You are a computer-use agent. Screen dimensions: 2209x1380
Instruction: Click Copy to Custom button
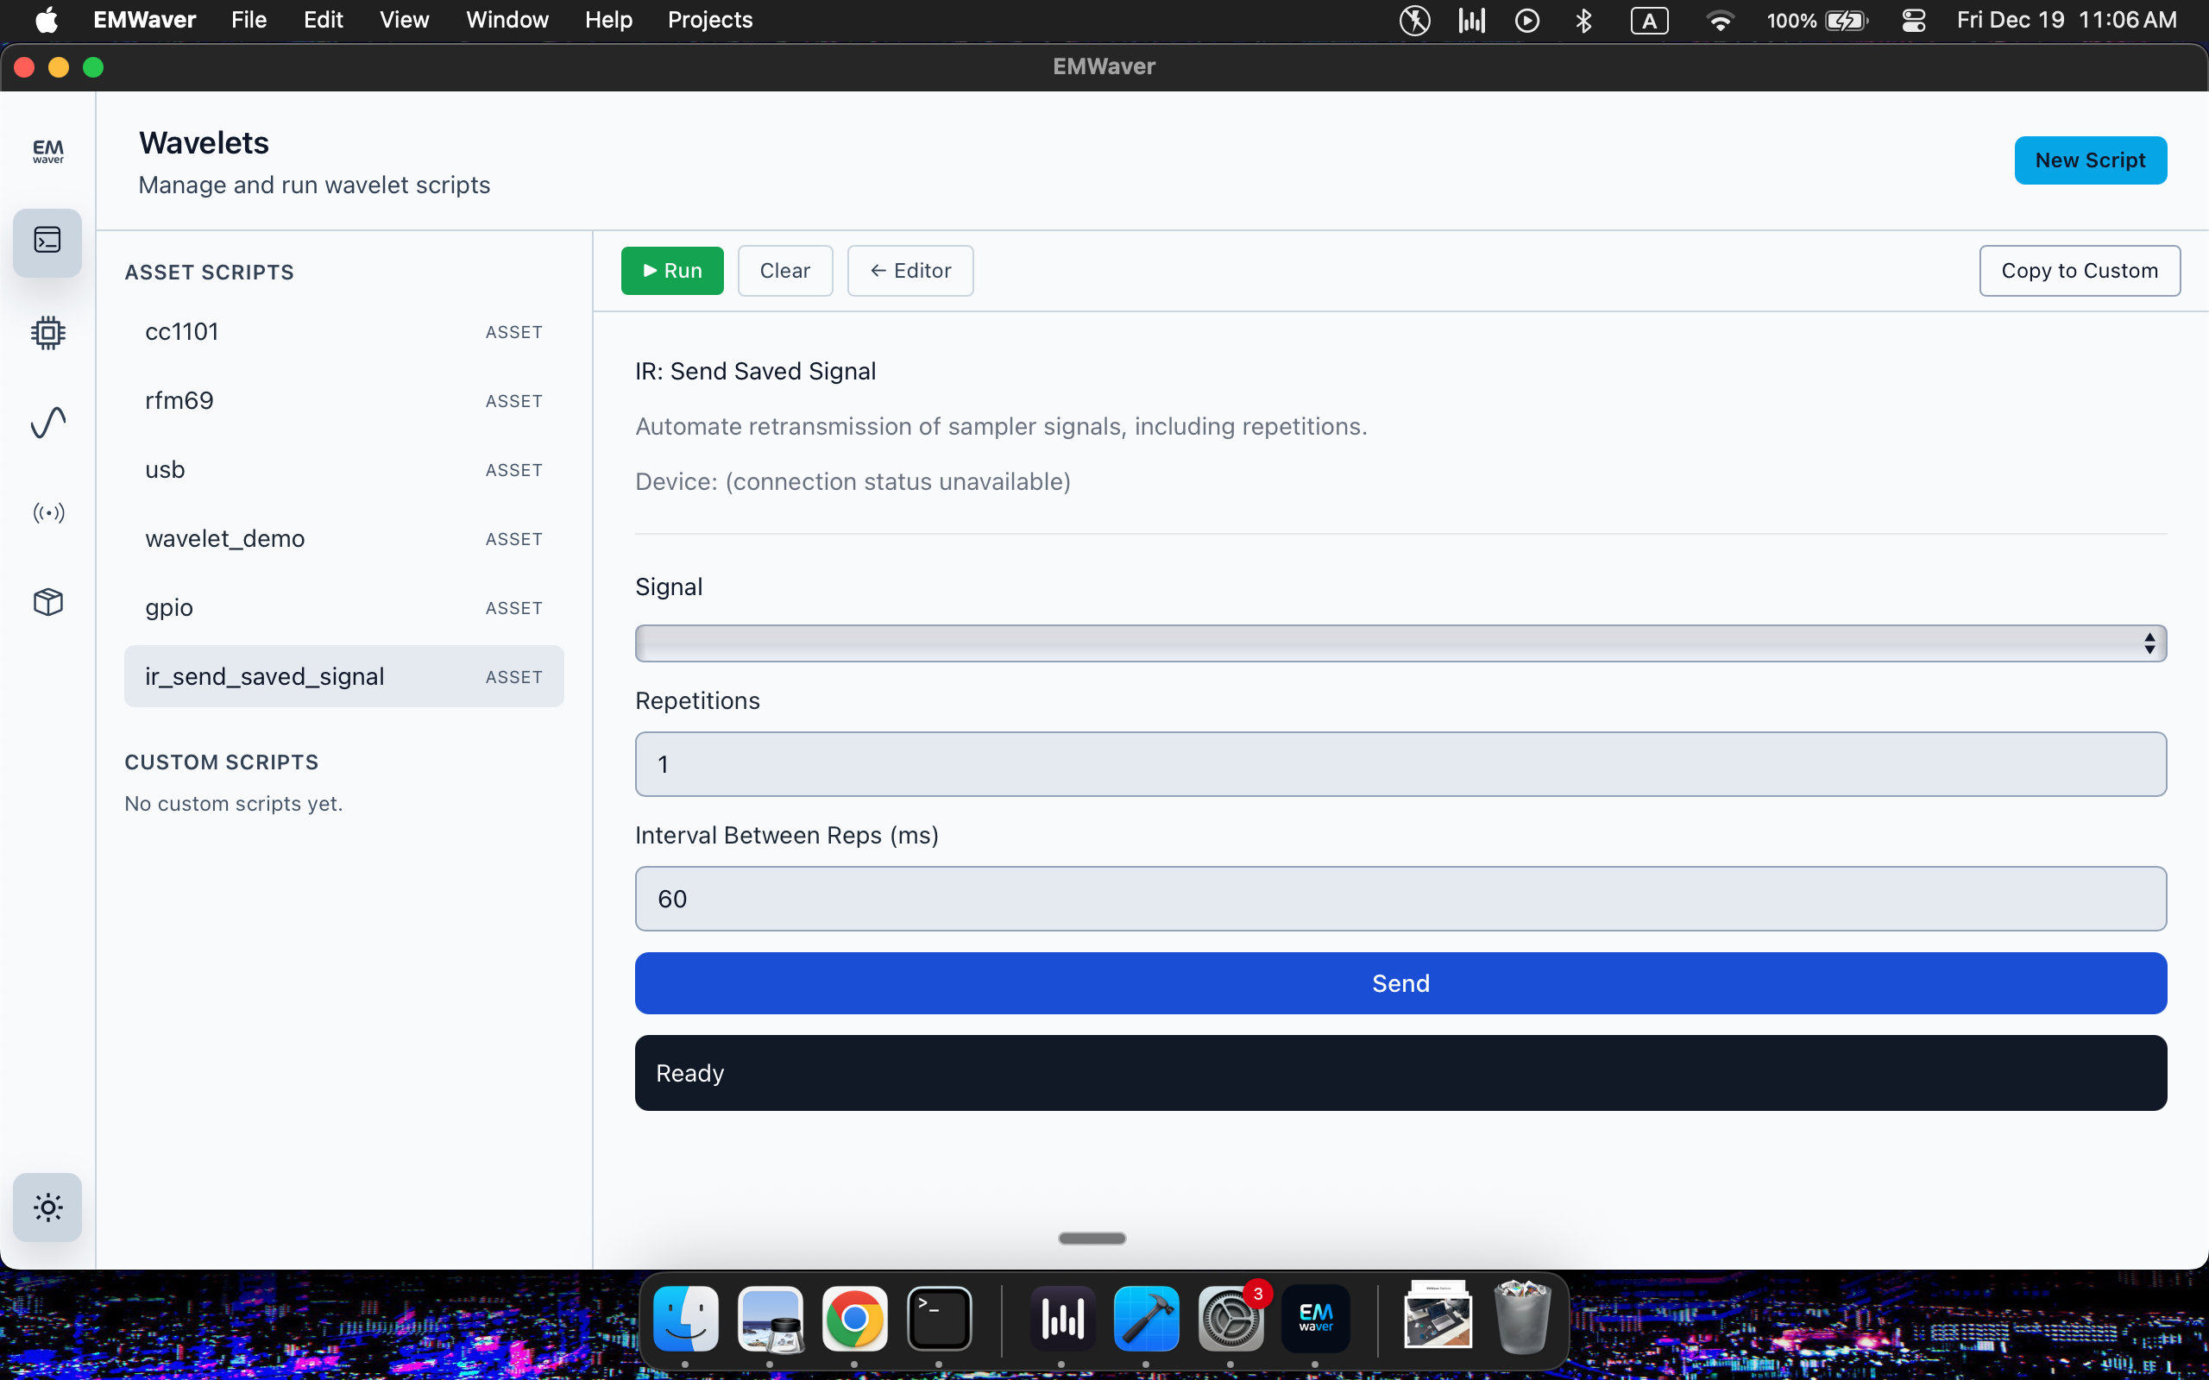(x=2080, y=271)
